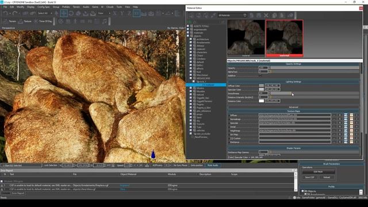Open the Modify menu
This screenshot has height=207, width=368.
pos(20,7)
